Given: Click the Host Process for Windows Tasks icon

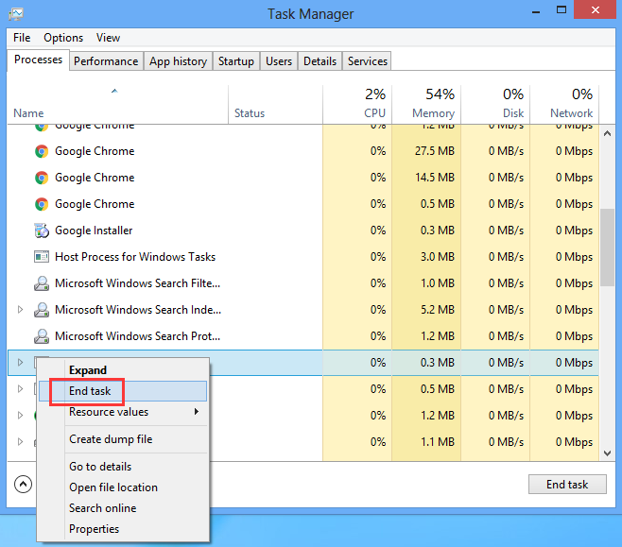Looking at the screenshot, I should 41,257.
